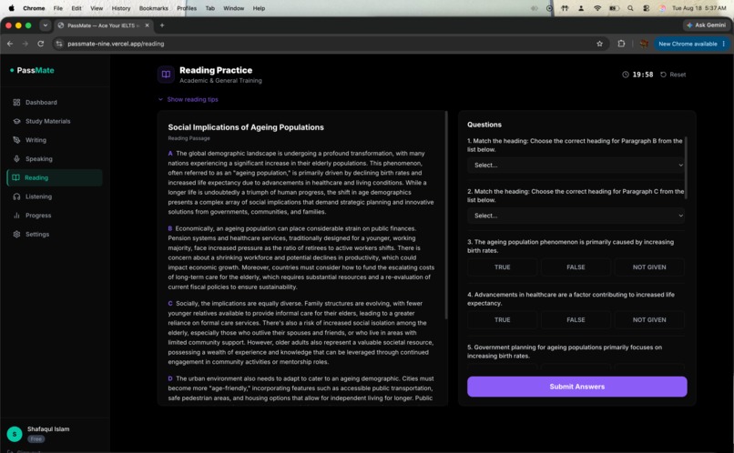Mark question 3 as TRUE
Viewport: 734px width, 453px height.
503,267
